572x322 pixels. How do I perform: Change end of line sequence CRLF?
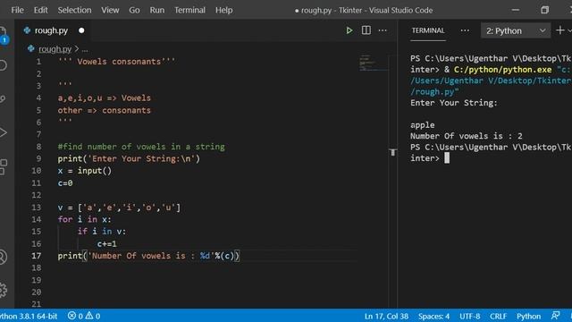pyautogui.click(x=498, y=316)
